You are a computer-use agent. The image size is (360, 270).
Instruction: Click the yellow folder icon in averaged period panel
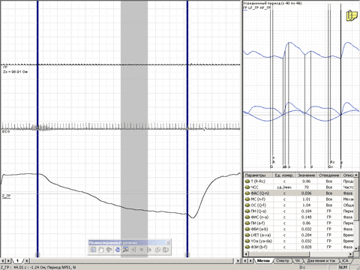click(352, 16)
